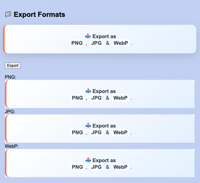Select the WebP tag inside the WebP preview
The width and height of the screenshot is (200, 183).
(x=120, y=167)
